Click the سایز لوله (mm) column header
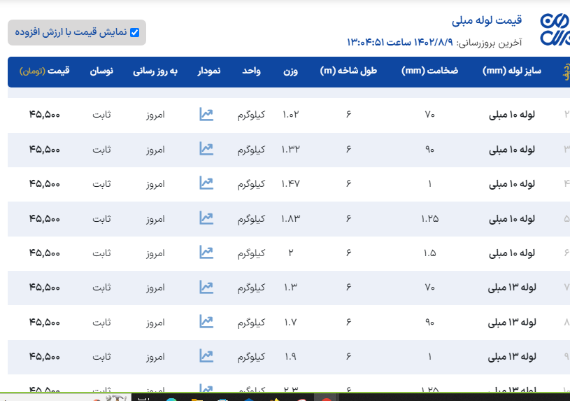This screenshot has height=401, width=570. pyautogui.click(x=512, y=71)
